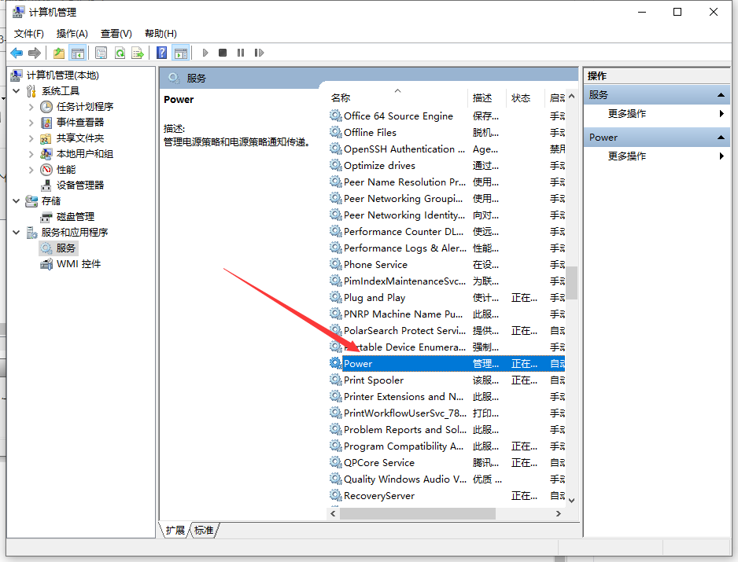Click the gear icon of PolarSearch Protect Service

336,330
